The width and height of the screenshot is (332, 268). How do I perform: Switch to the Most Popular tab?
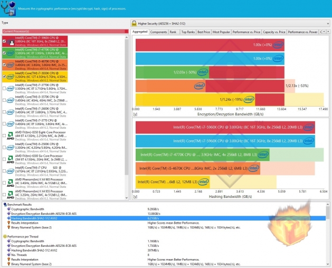[221, 32]
